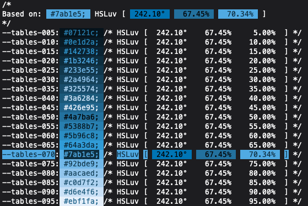
Task: Click the 67.45% saturation swatch in header line
Action: [x=194, y=14]
